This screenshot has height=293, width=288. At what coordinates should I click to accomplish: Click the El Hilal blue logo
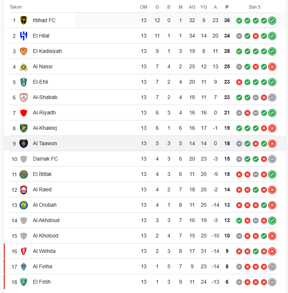click(x=24, y=36)
